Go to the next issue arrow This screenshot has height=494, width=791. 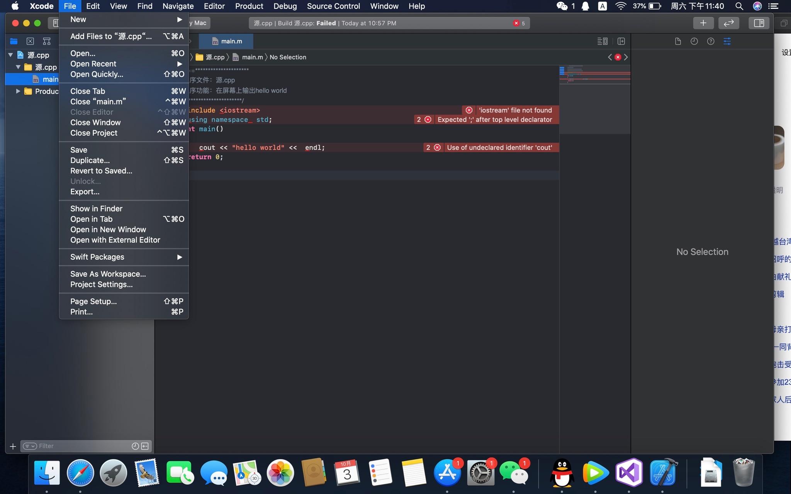click(626, 57)
